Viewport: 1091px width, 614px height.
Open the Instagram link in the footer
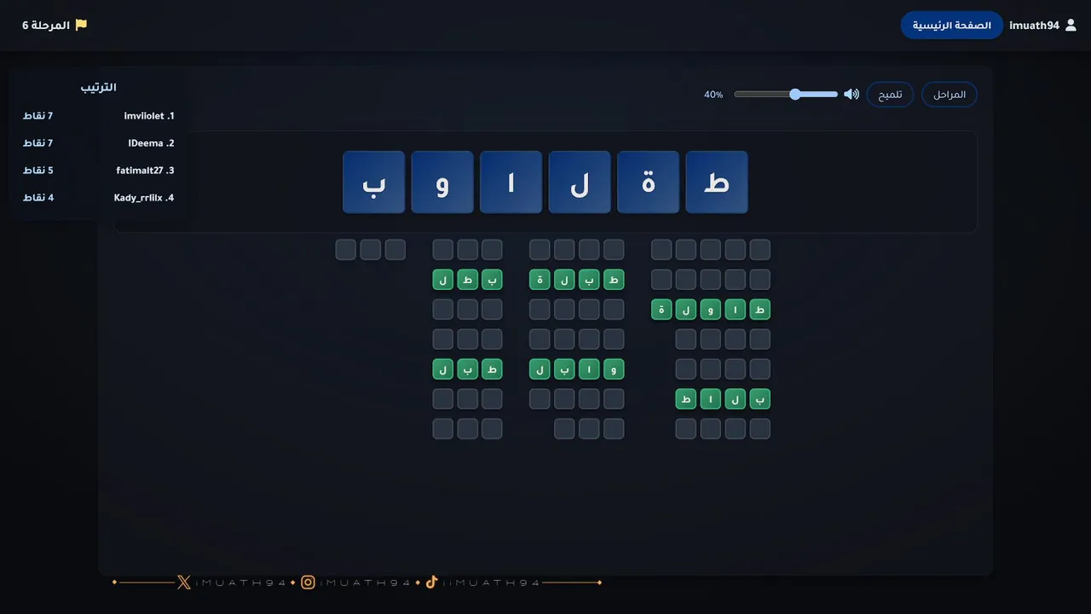(308, 582)
